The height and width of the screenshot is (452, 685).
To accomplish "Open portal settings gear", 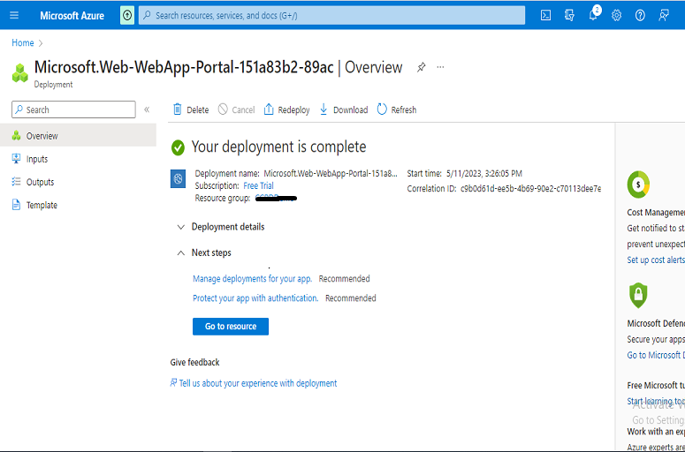I will [616, 15].
